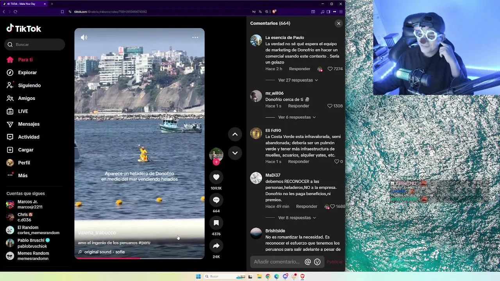The width and height of the screenshot is (500, 281).
Task: Go back using browser back arrow
Action: coord(4,12)
